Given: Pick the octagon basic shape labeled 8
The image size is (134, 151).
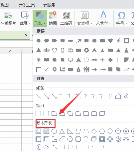Looking at the screenshot, I should (x=126, y=131).
